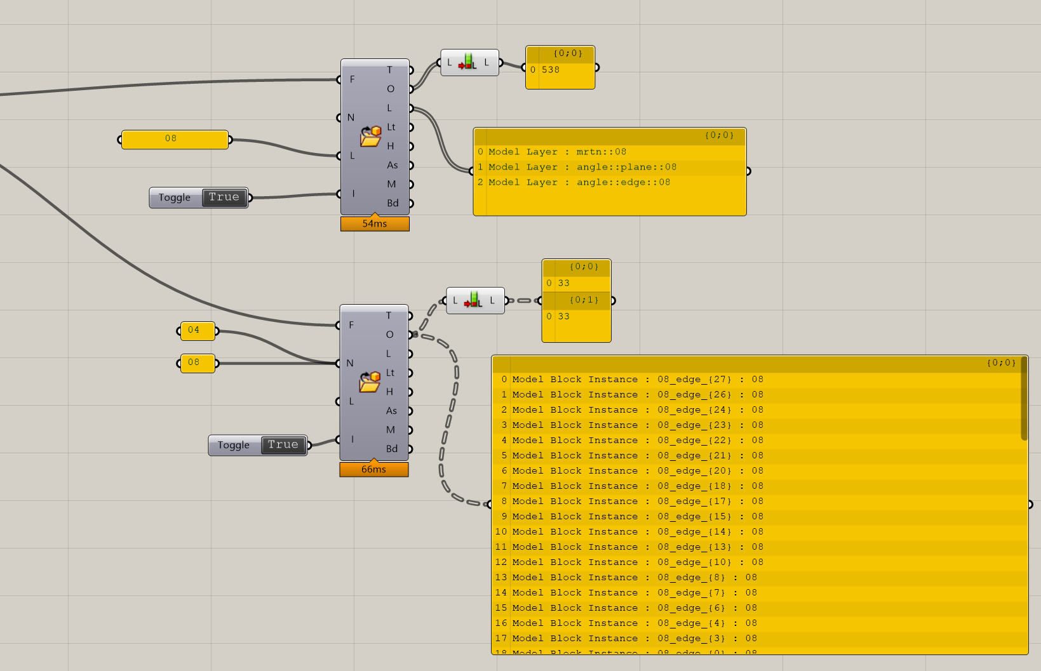Click the T output on the 66ms component
Screen dimensions: 1041x671
click(389, 316)
